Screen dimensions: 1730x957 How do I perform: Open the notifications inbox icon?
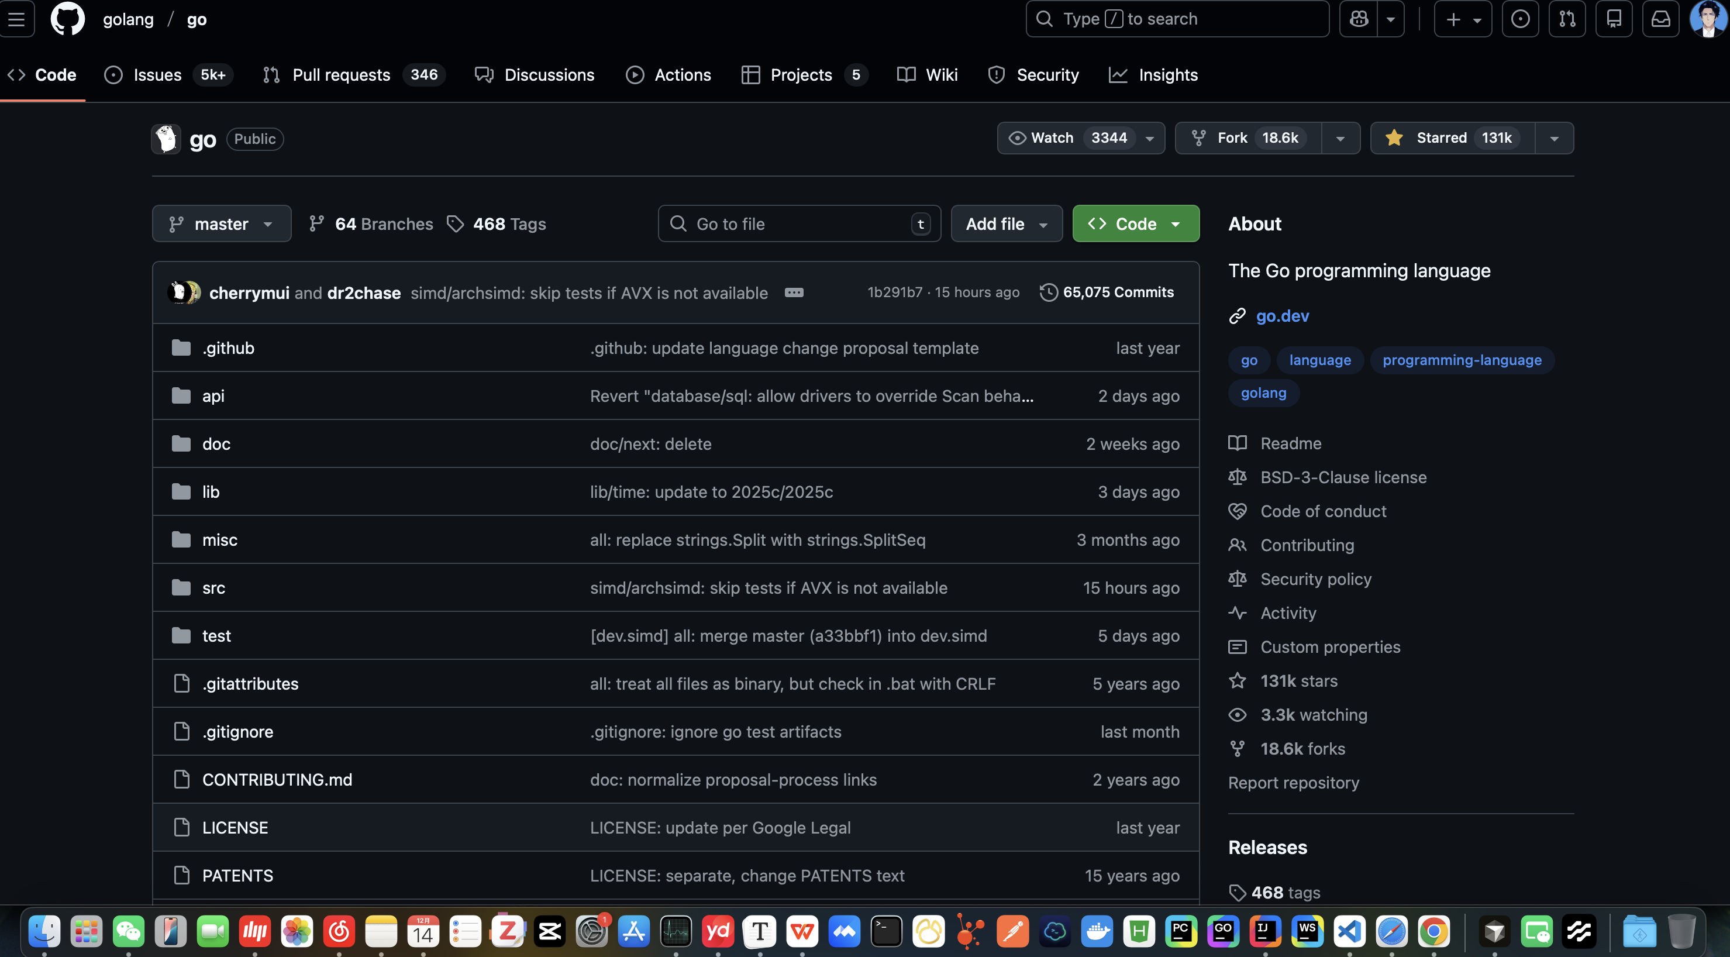point(1660,19)
